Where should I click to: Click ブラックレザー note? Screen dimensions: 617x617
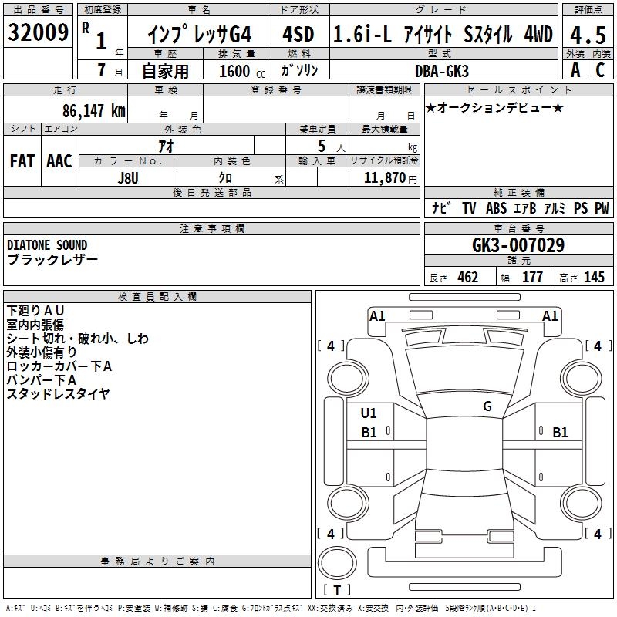pyautogui.click(x=52, y=260)
